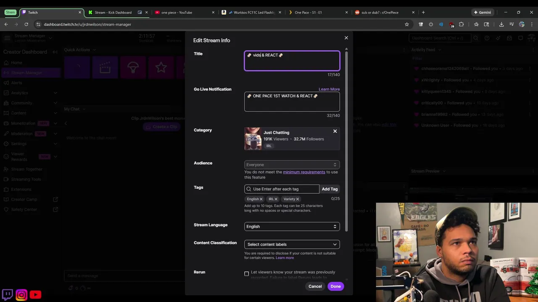
Task: Click the Just Chatting category thumbnail
Action: [253, 139]
